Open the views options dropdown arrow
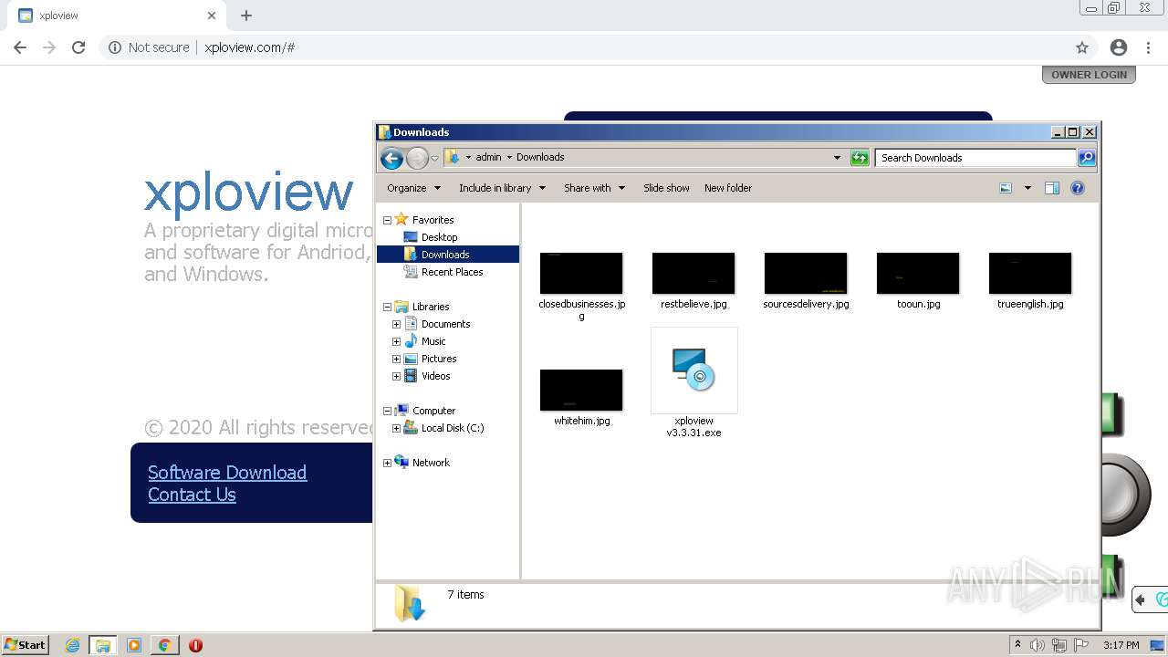 point(1027,188)
